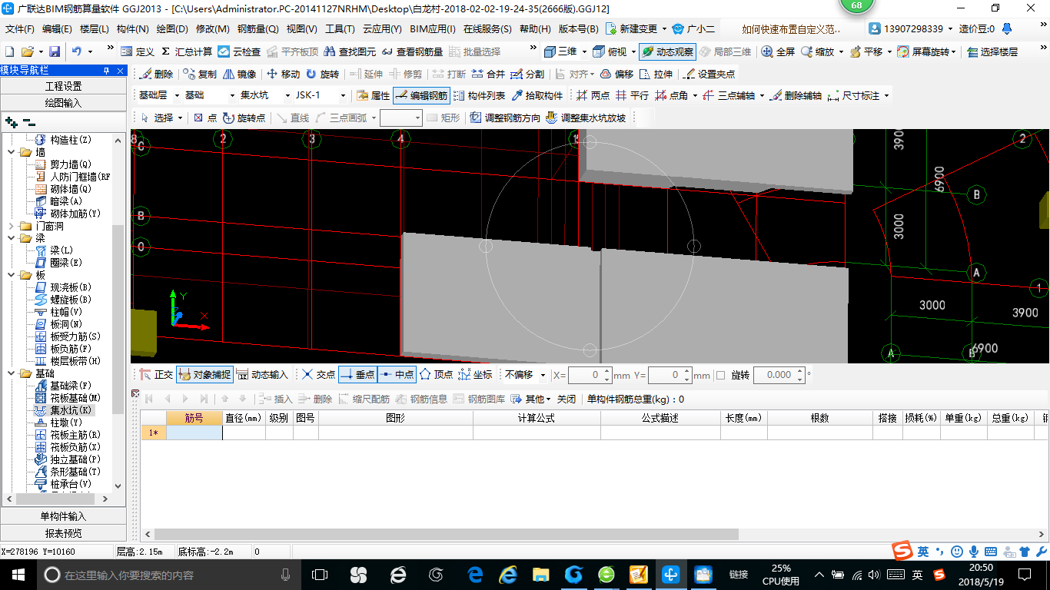Viewport: 1050px width, 590px height.
Task: Select the 删除辅轴 delete auxiliary axis tool
Action: pos(796,96)
